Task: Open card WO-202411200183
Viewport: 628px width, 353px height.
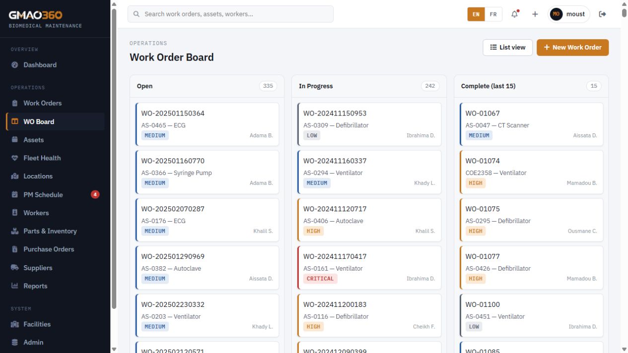Action: (x=369, y=315)
